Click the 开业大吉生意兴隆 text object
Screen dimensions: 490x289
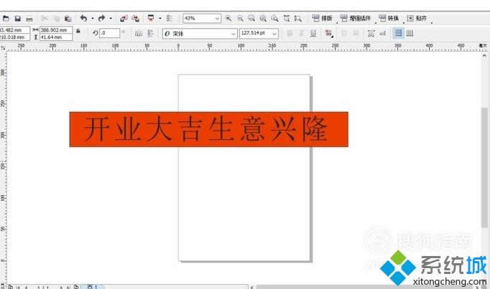tap(205, 129)
